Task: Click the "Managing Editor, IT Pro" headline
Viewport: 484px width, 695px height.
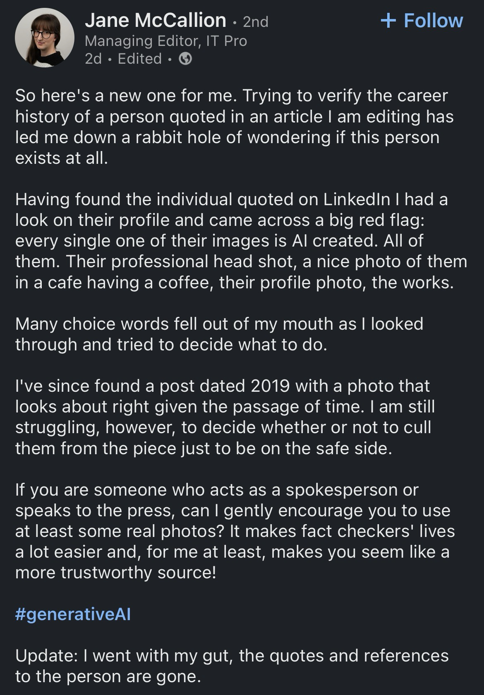Action: click(x=165, y=41)
